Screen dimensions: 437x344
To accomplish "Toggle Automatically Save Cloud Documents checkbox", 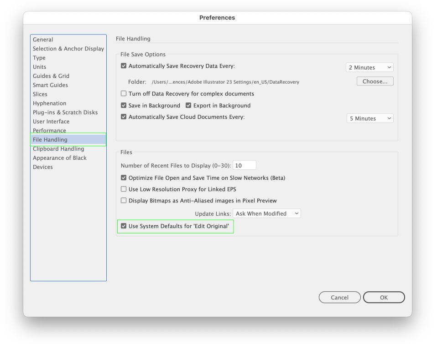I will coord(124,117).
